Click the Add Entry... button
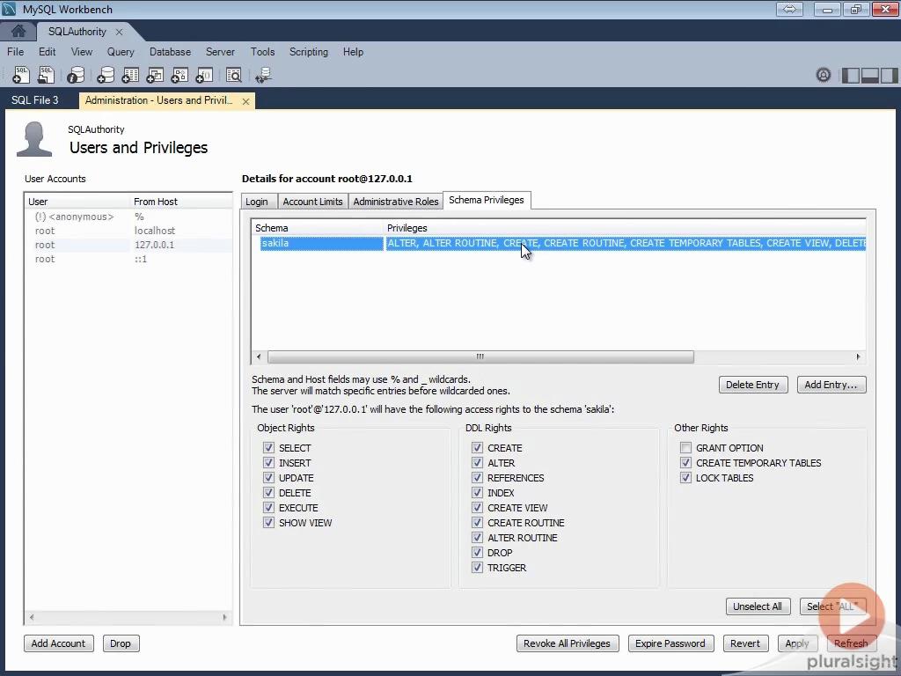Viewport: 901px width, 676px height. [x=831, y=385]
